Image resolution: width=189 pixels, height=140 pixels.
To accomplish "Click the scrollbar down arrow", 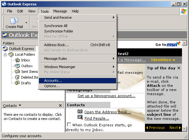I will point(185,129).
